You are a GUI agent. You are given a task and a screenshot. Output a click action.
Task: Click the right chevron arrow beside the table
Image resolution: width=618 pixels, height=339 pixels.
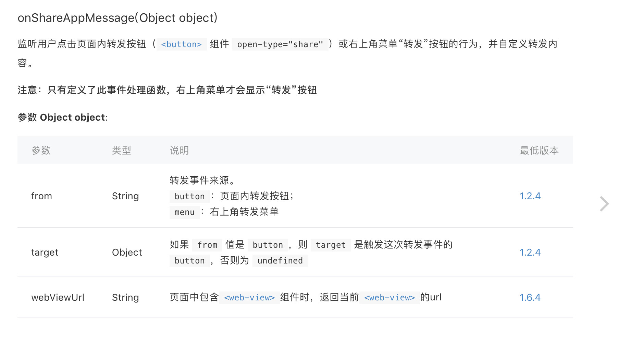(x=604, y=204)
